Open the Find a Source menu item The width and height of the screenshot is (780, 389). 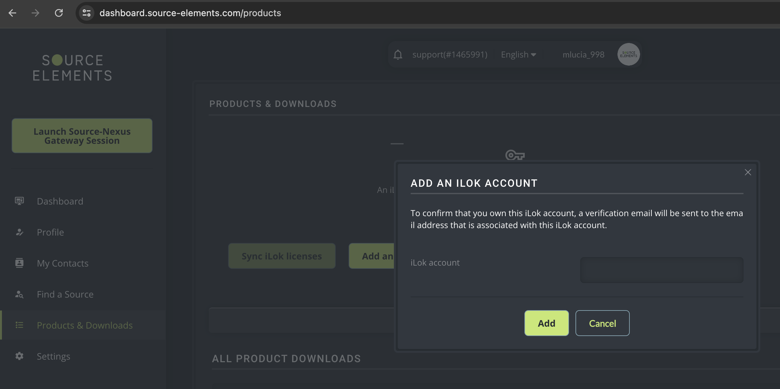(x=65, y=294)
